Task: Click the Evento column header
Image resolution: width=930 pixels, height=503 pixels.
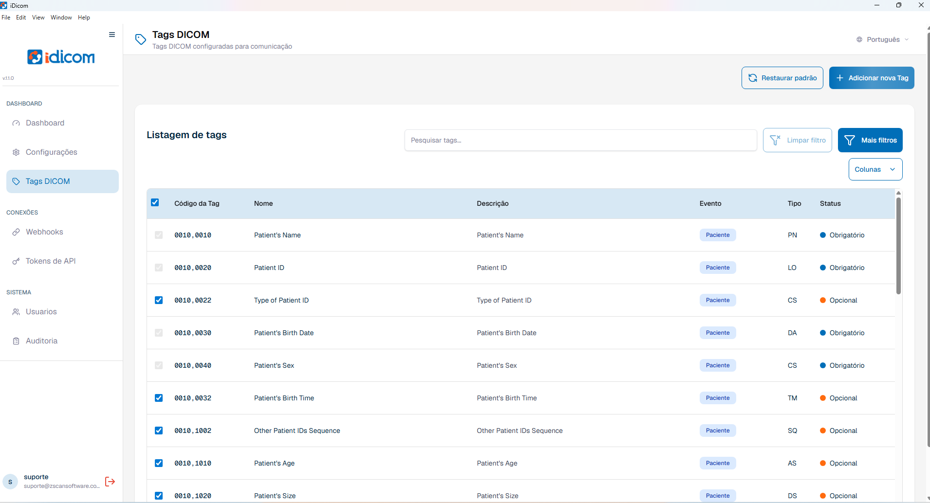Action: pos(710,203)
